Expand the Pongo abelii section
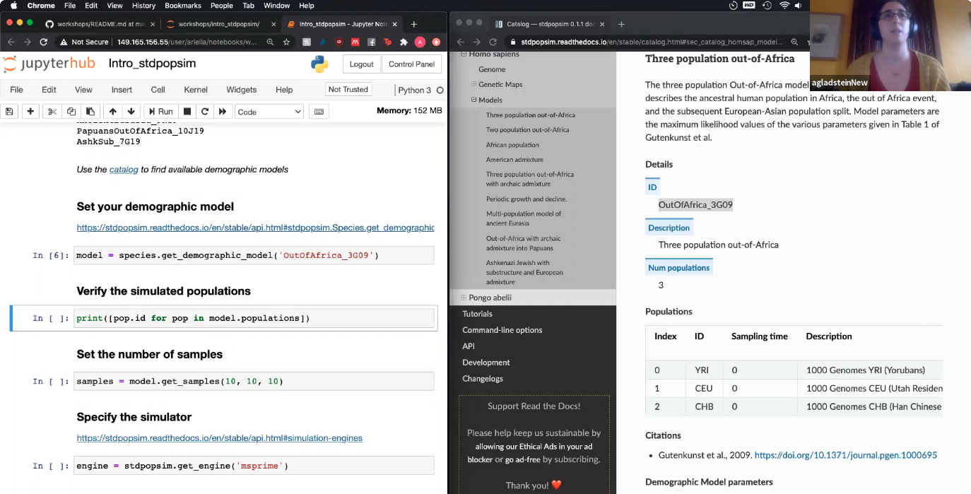Image resolution: width=971 pixels, height=494 pixels. (464, 298)
